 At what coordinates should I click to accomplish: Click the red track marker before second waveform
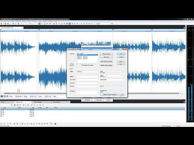tap(39, 29)
